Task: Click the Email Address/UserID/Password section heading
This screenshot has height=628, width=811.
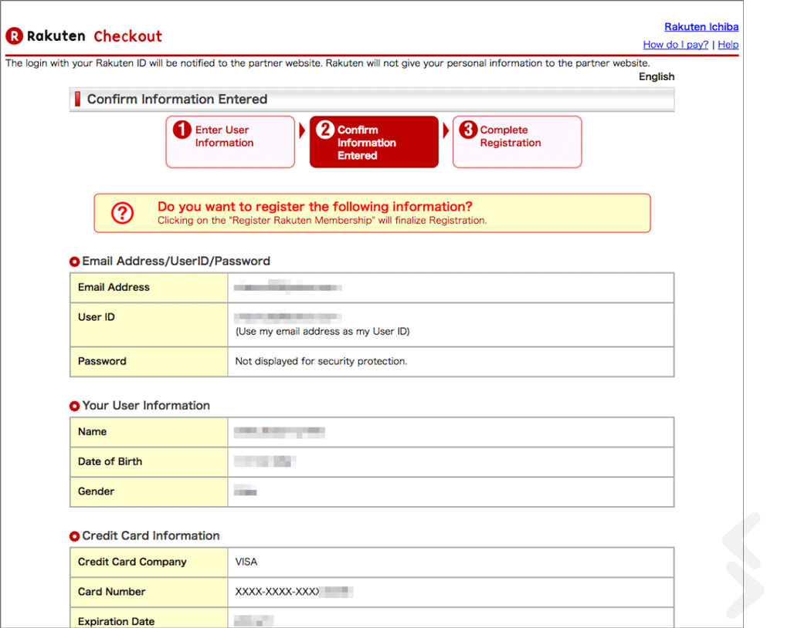Action: [x=176, y=261]
